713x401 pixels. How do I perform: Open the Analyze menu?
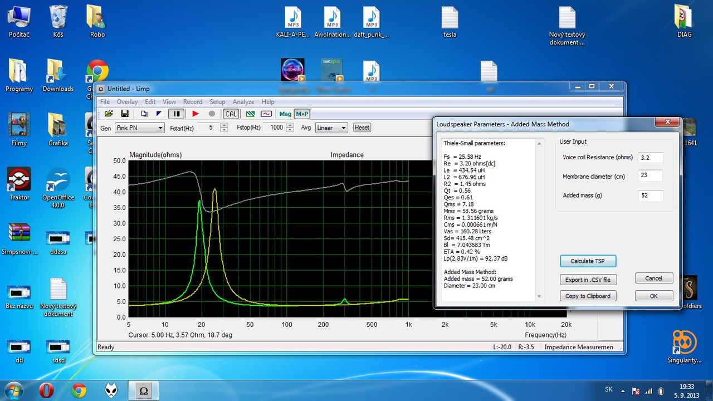click(x=243, y=102)
